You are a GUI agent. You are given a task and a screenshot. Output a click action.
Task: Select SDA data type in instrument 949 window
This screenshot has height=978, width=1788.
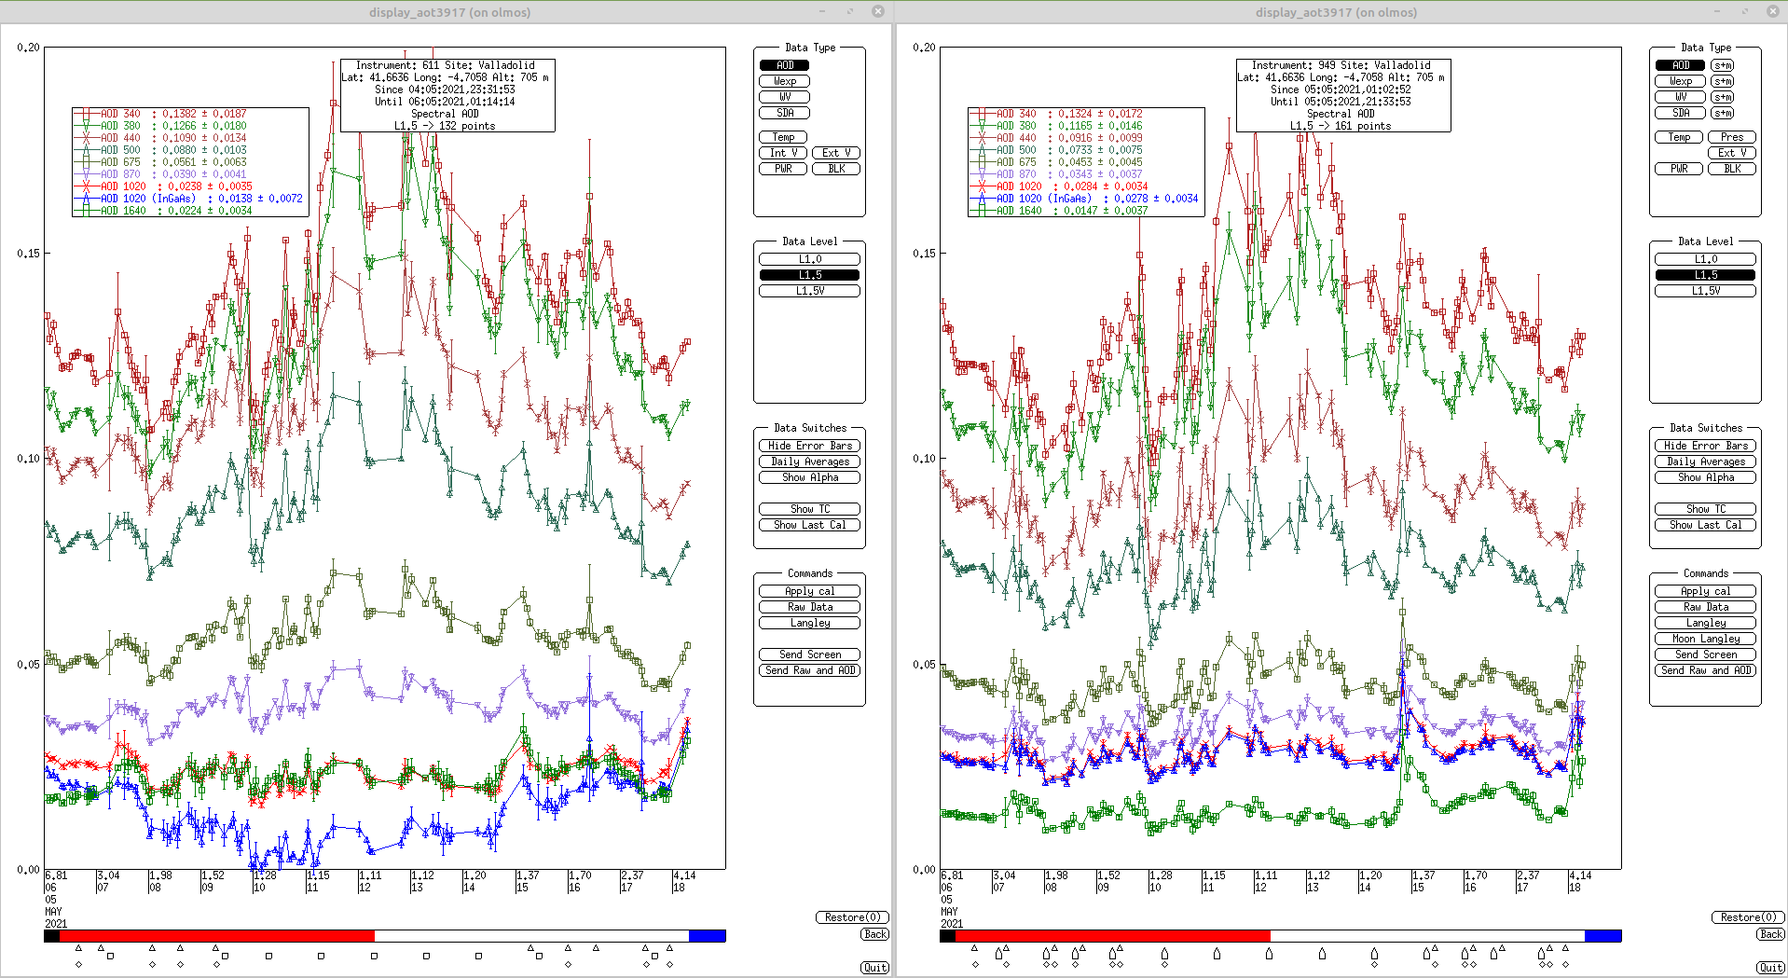pos(1680,113)
